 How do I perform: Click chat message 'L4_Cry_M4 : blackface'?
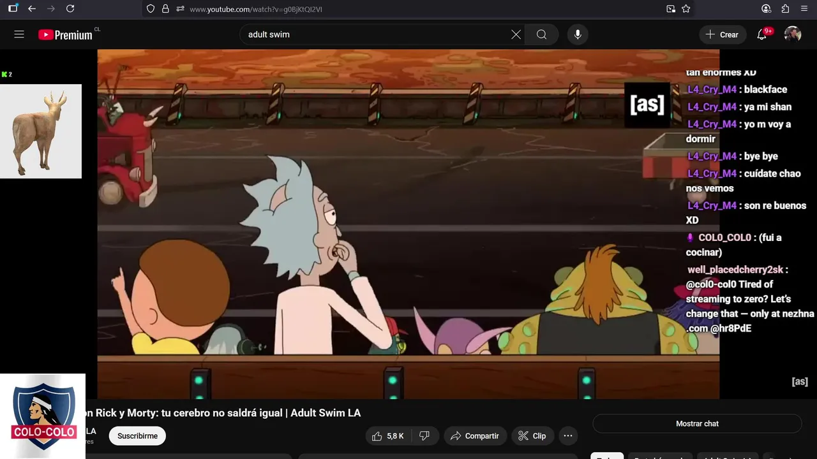[737, 90]
